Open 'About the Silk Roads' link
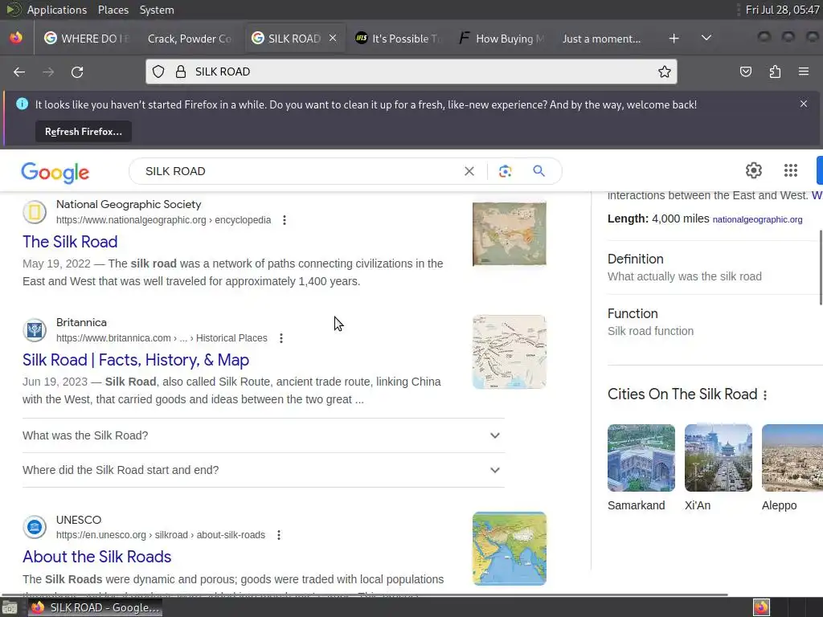 coord(97,557)
